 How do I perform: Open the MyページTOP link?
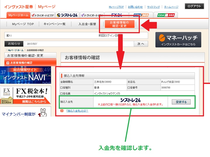click(x=116, y=7)
